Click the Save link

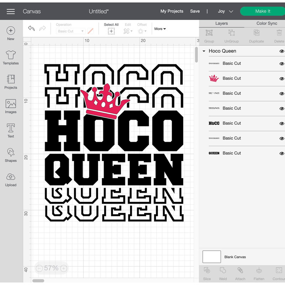[195, 11]
